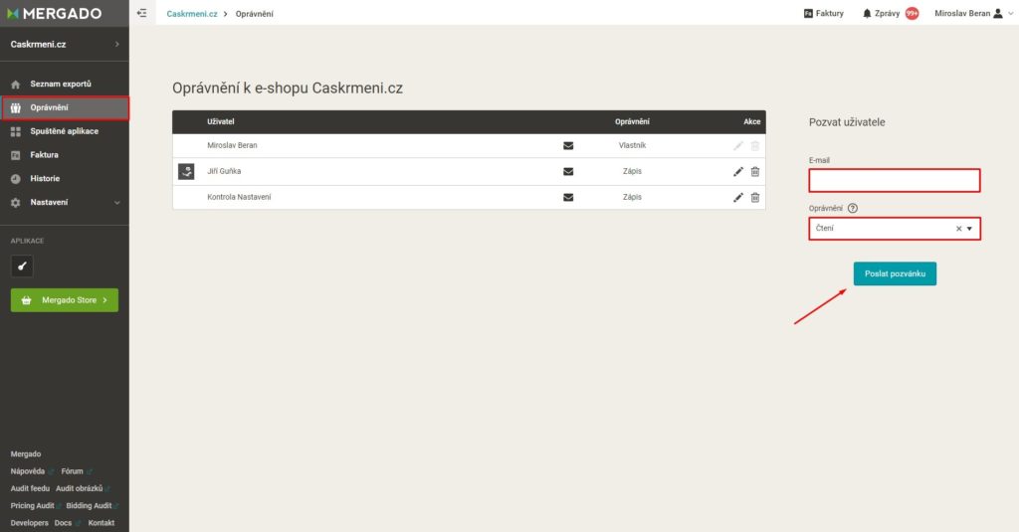Click the Historie clock icon
The height and width of the screenshot is (532, 1019).
tap(16, 179)
